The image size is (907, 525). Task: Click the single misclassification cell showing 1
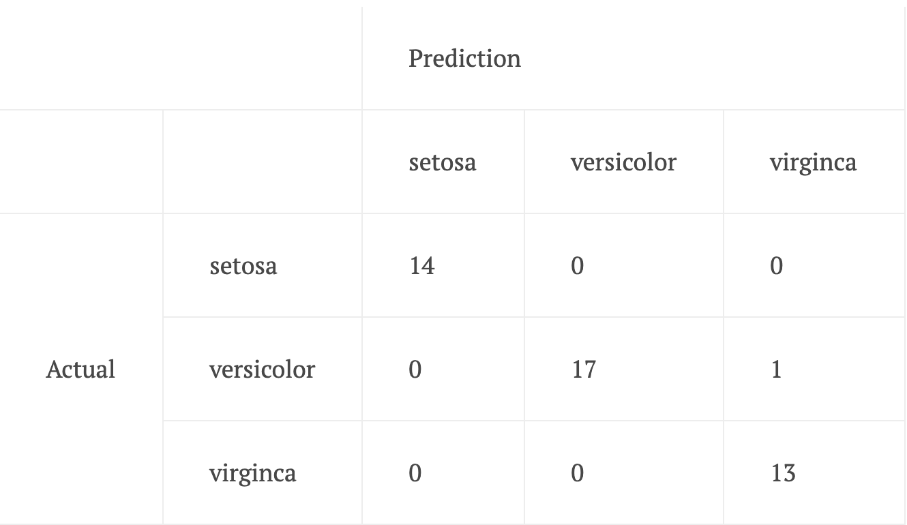[x=776, y=370]
